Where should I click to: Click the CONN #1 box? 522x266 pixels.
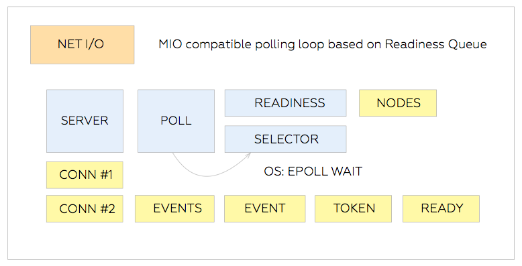coord(85,176)
